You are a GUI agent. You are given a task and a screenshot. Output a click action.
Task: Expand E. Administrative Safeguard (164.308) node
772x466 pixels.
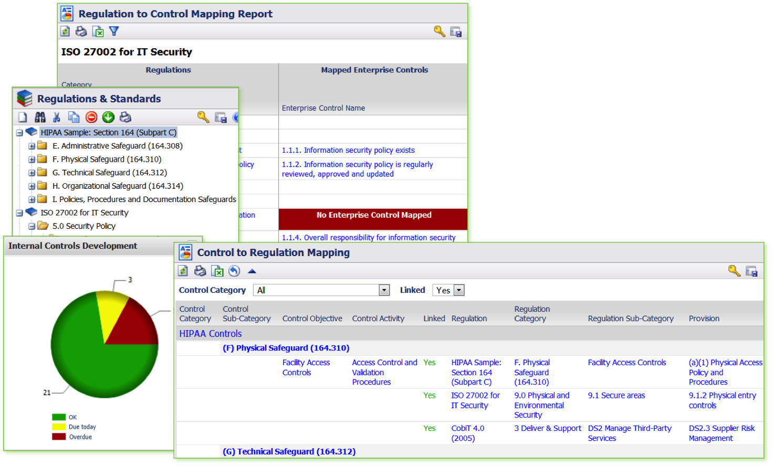pos(32,146)
